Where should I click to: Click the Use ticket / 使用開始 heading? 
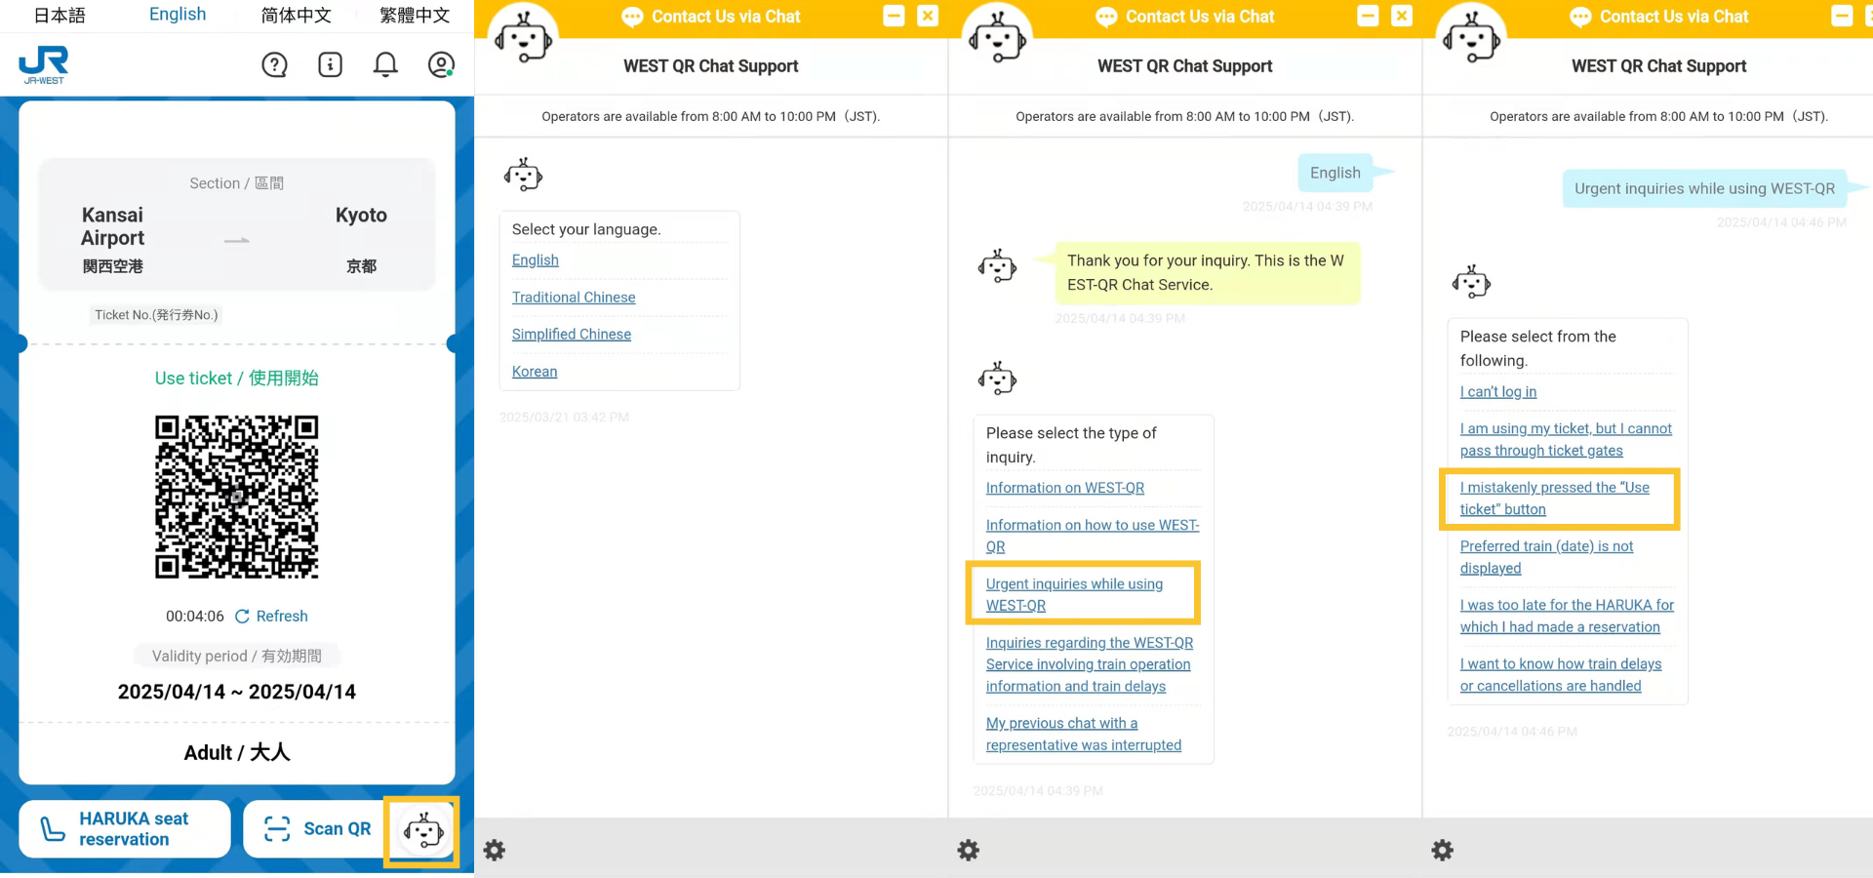pos(237,379)
